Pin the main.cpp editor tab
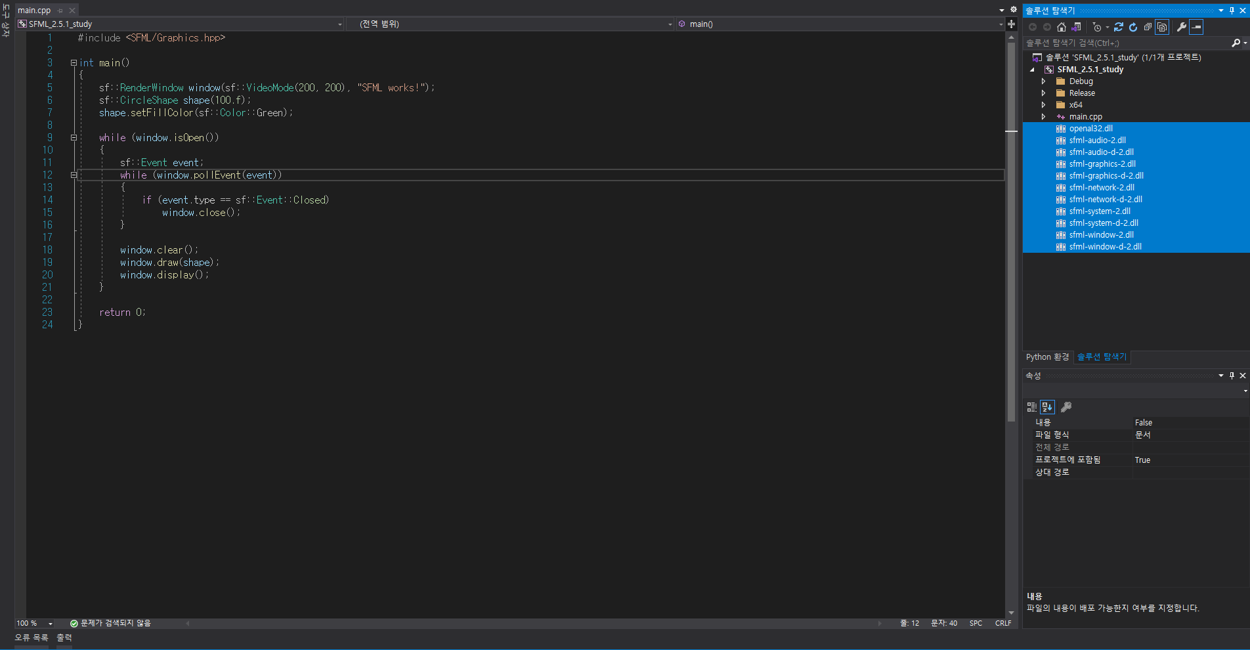 pos(60,11)
